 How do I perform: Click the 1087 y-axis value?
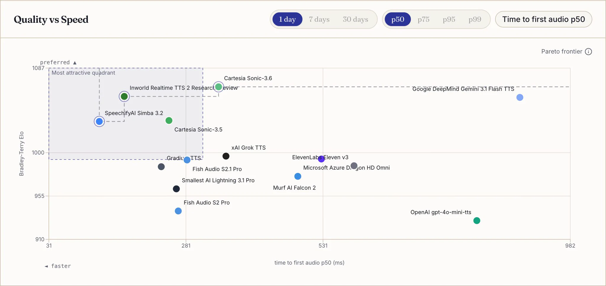pos(38,68)
